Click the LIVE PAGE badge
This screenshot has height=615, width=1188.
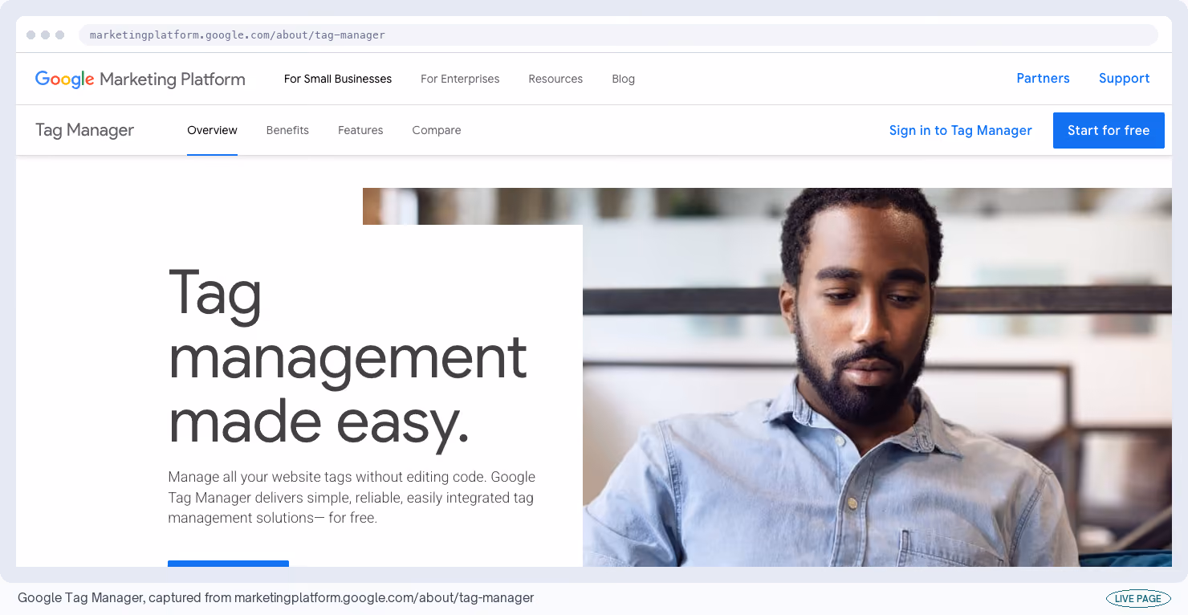(x=1138, y=598)
